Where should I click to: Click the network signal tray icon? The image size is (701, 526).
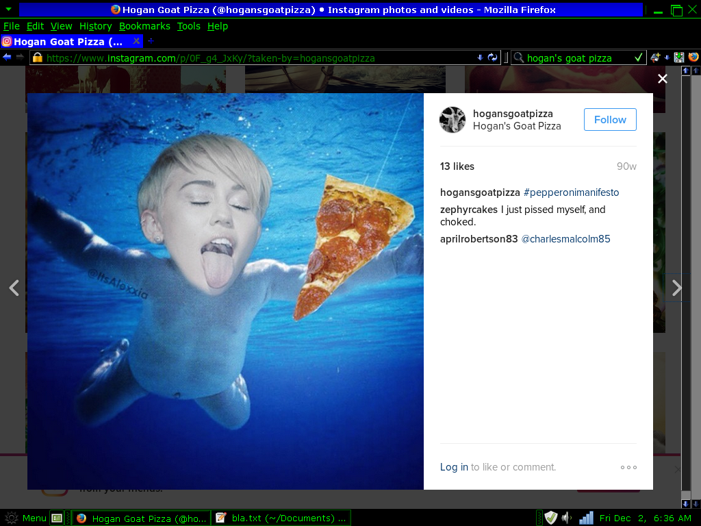(x=586, y=518)
